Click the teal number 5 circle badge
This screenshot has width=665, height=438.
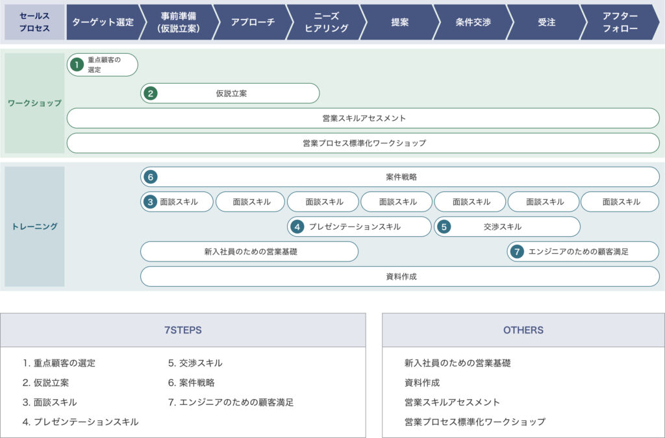[444, 227]
